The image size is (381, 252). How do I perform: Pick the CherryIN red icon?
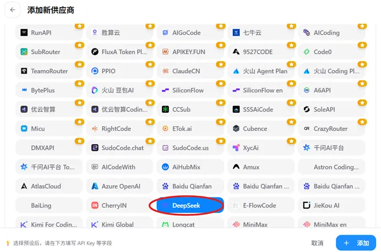[95, 205]
